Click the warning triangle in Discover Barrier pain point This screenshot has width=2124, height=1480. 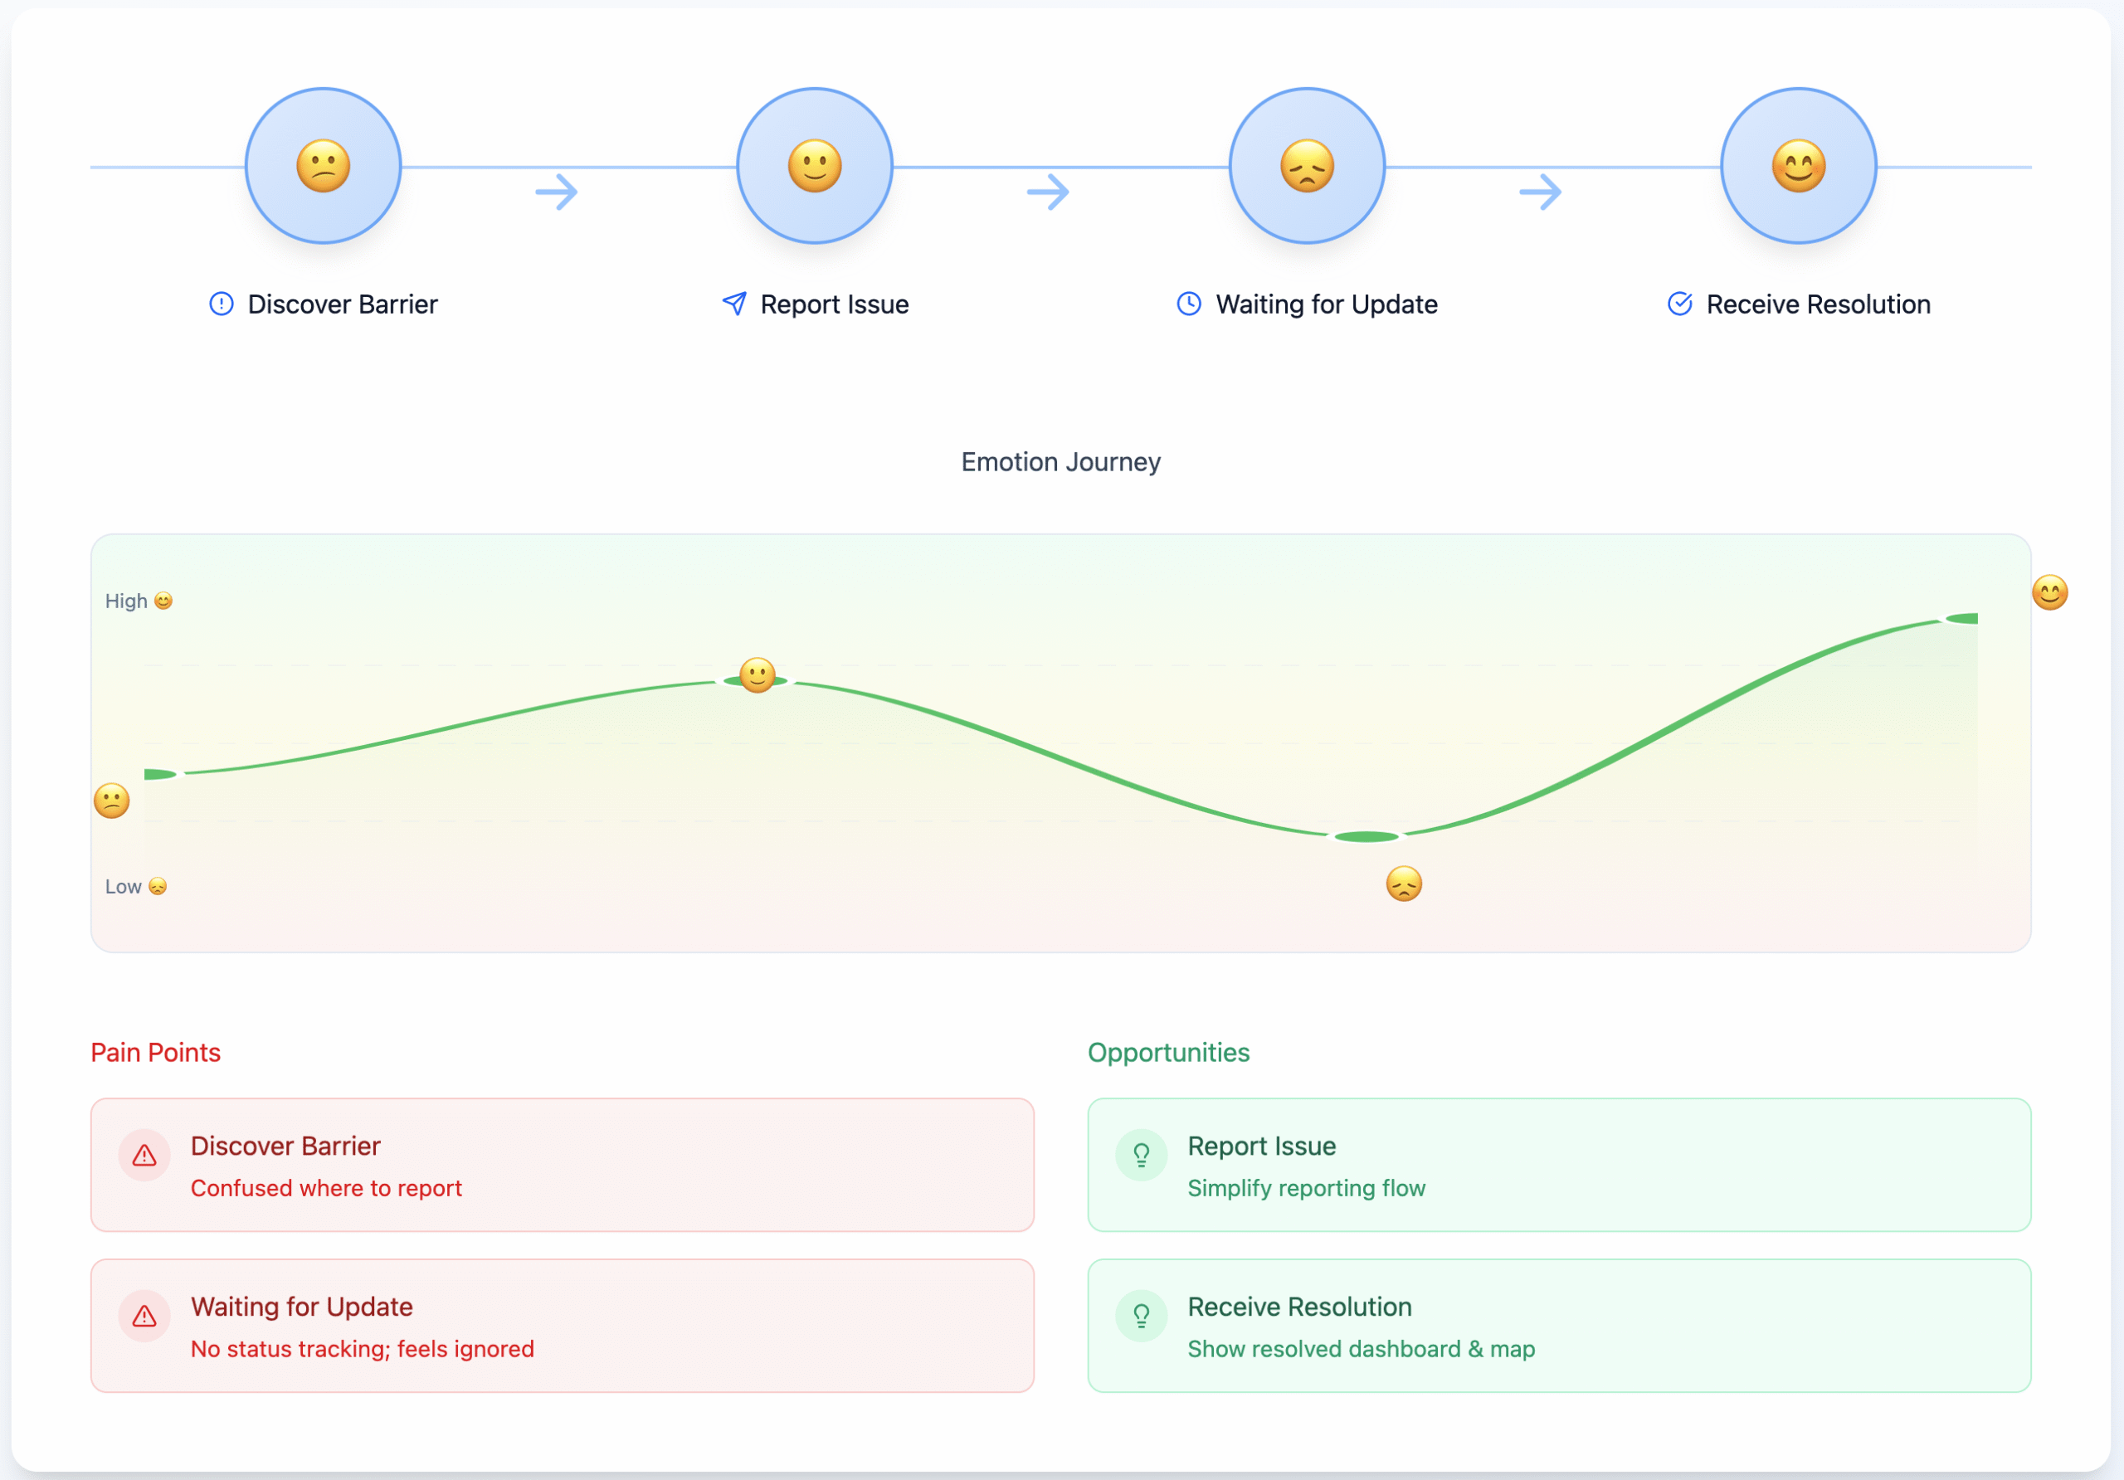click(x=144, y=1156)
